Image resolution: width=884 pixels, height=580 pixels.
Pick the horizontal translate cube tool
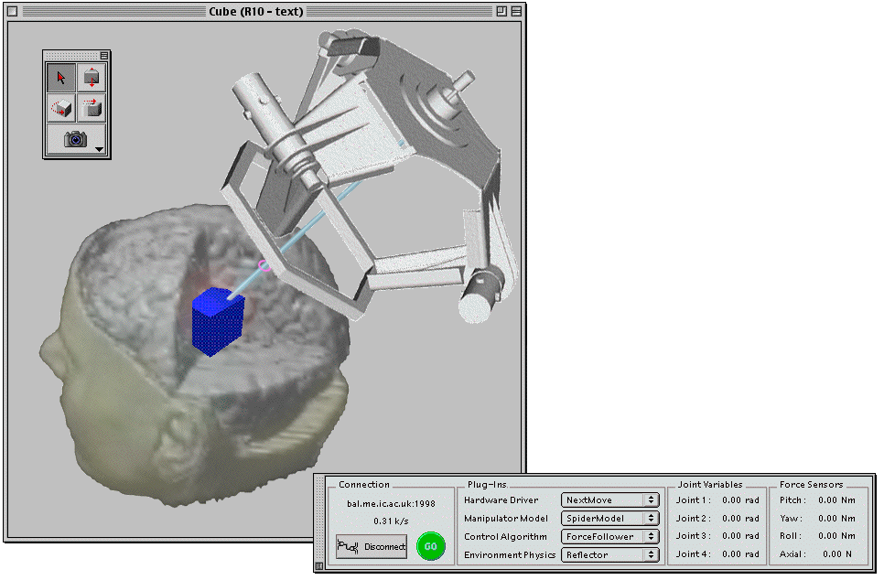click(x=92, y=108)
